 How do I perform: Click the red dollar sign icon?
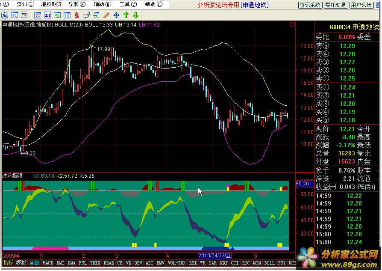point(77,15)
